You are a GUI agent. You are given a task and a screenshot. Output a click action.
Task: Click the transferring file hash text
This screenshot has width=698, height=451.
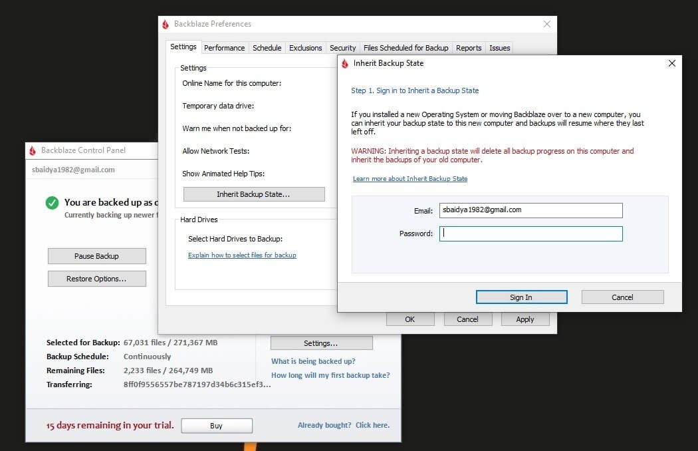197,384
